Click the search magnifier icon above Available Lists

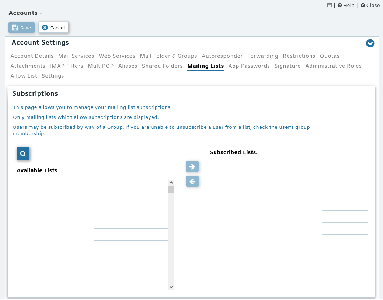coord(23,154)
